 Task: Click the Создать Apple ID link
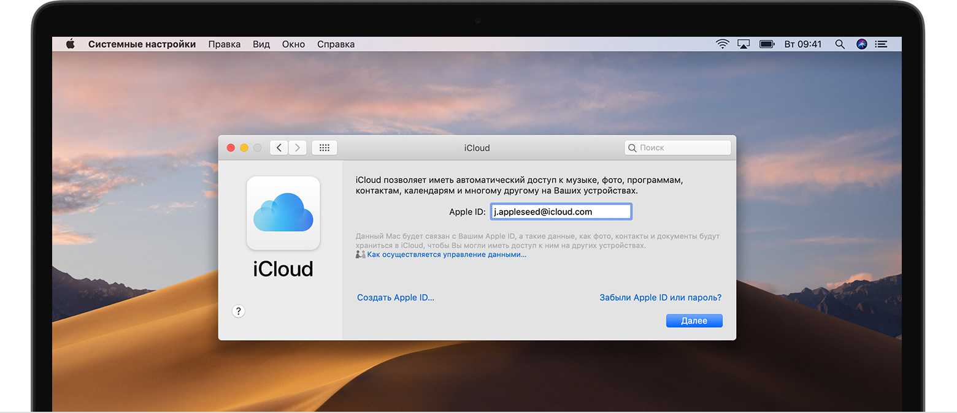(x=396, y=298)
